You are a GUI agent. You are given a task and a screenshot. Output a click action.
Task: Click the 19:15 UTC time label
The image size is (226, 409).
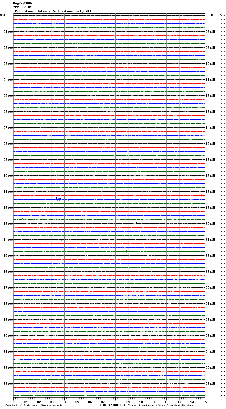pos(210,208)
